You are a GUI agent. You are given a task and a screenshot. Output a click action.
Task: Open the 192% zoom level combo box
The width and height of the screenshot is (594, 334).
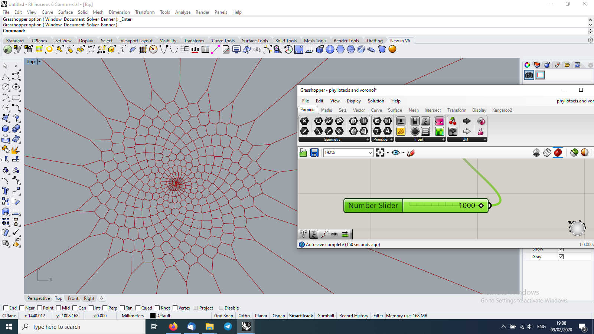point(348,153)
